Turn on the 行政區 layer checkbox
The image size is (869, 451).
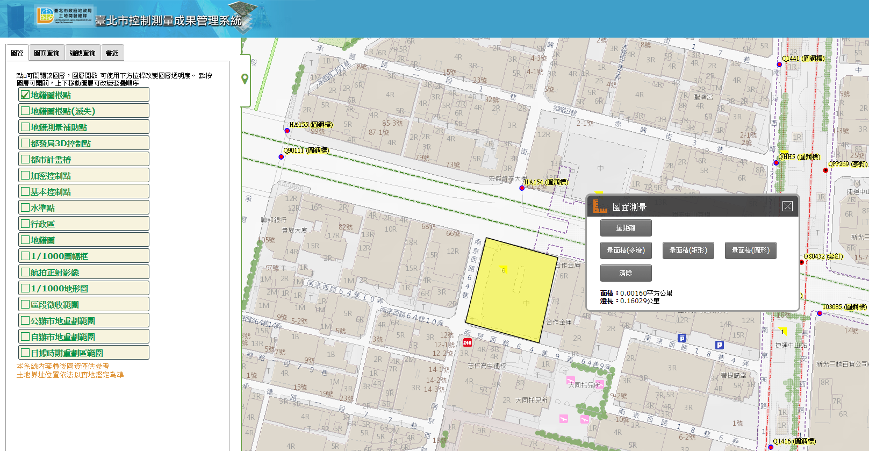(25, 224)
